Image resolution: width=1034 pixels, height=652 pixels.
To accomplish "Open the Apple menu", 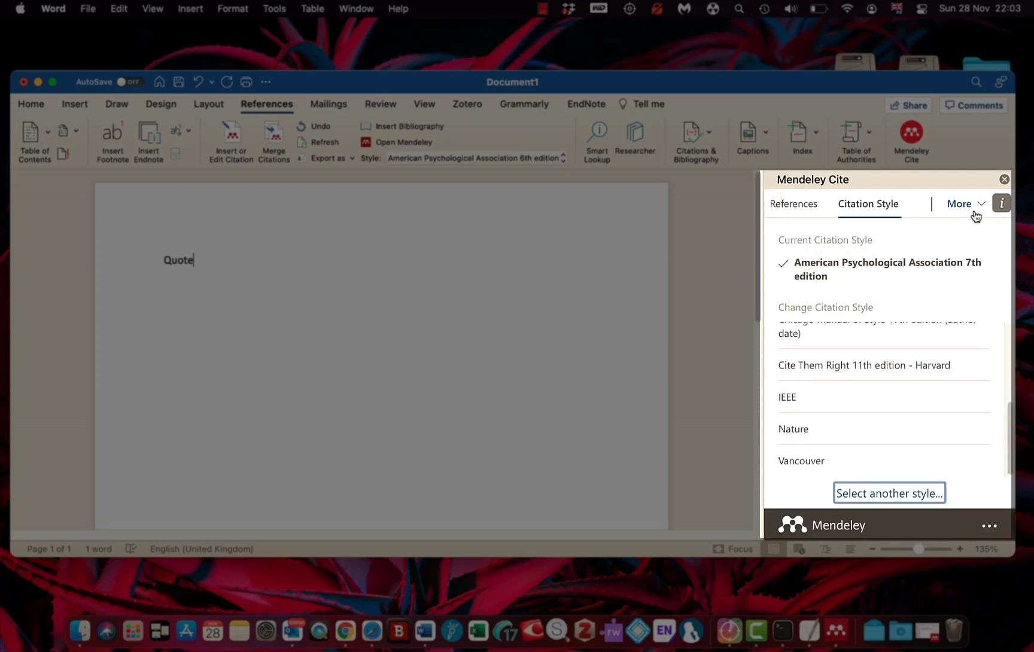I will click(x=20, y=9).
